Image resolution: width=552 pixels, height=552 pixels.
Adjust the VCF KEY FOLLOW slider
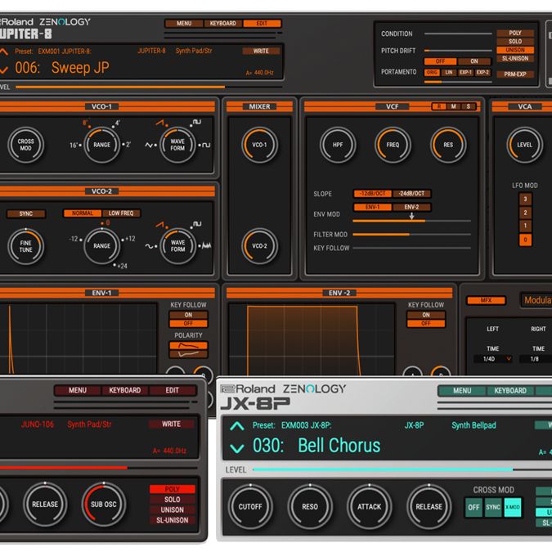click(411, 248)
